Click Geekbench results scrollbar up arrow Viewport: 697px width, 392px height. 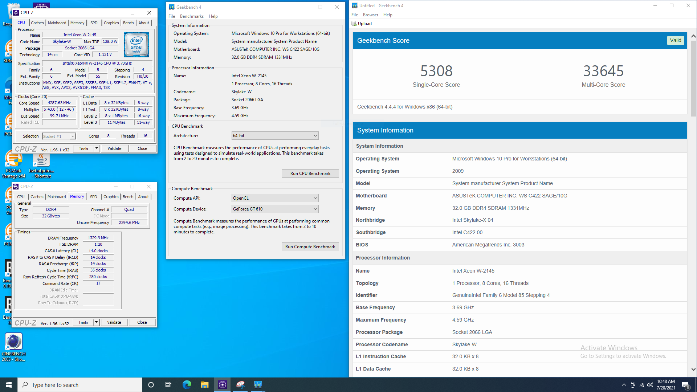(x=693, y=36)
